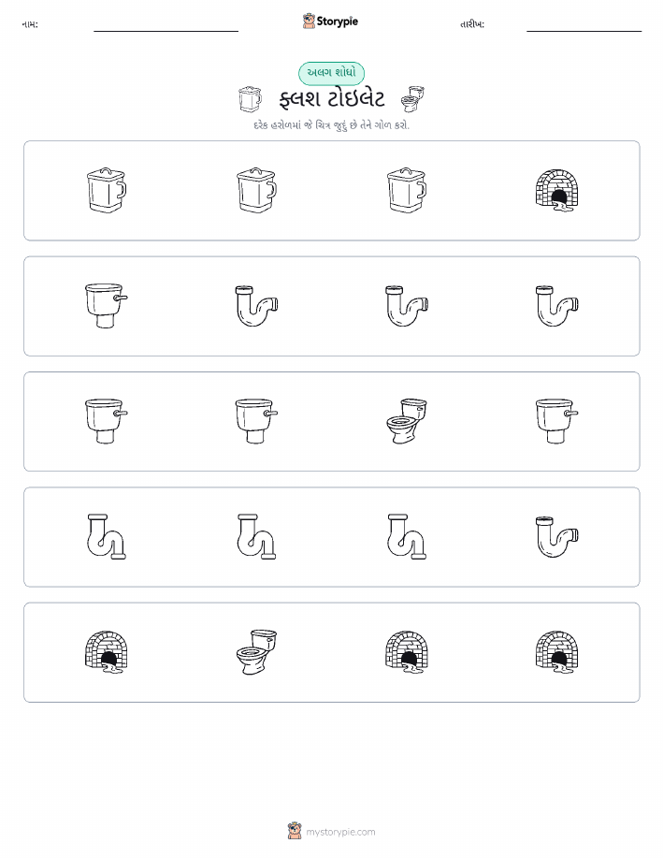Pick the U-bend pipe in row four
Viewport: 663px width, 858px height.
pyautogui.click(x=557, y=537)
